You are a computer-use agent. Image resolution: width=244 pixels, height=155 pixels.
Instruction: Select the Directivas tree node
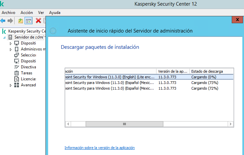click(28, 67)
